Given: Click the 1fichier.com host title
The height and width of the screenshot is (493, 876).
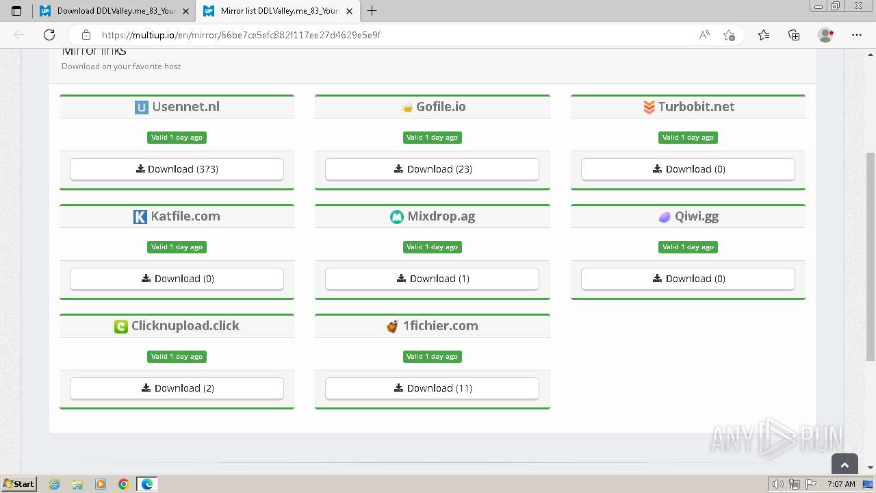Looking at the screenshot, I should coord(440,326).
